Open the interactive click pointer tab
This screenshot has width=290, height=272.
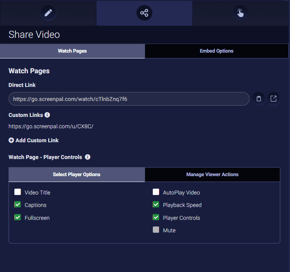(240, 13)
